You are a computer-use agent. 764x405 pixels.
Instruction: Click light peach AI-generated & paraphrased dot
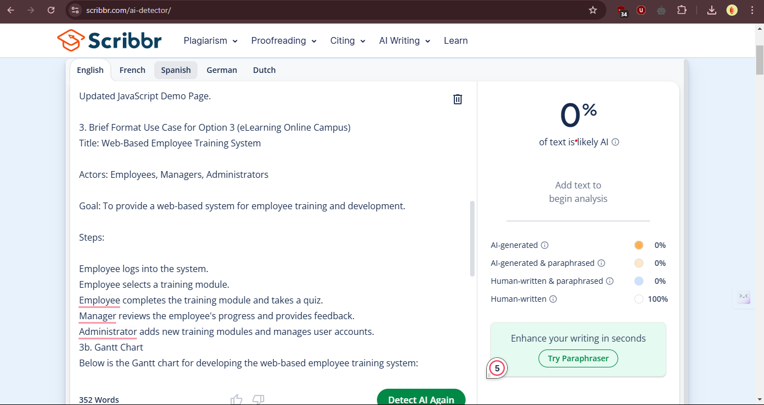[x=638, y=263]
